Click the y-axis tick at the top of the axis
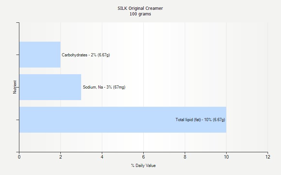 18,23
